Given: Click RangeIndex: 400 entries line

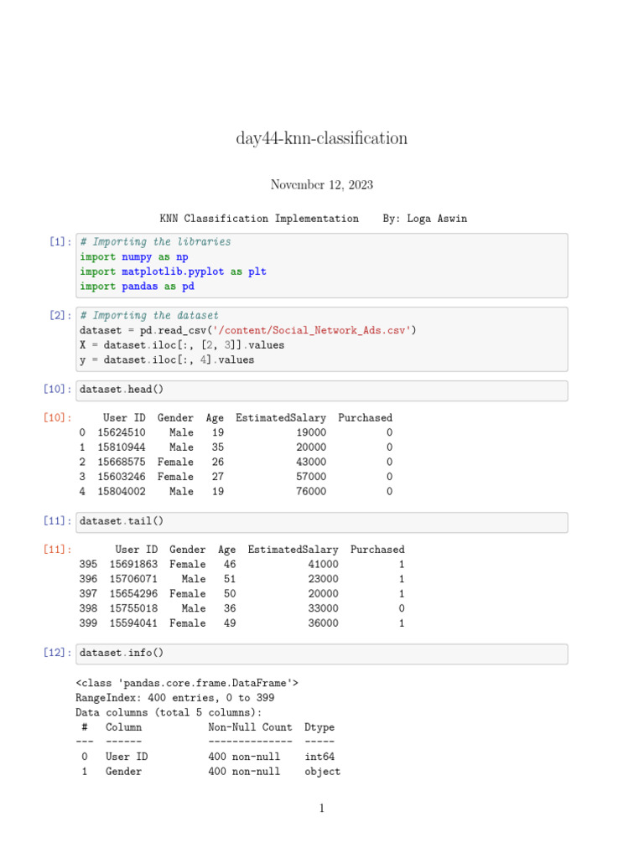Looking at the screenshot, I should coord(175,698).
